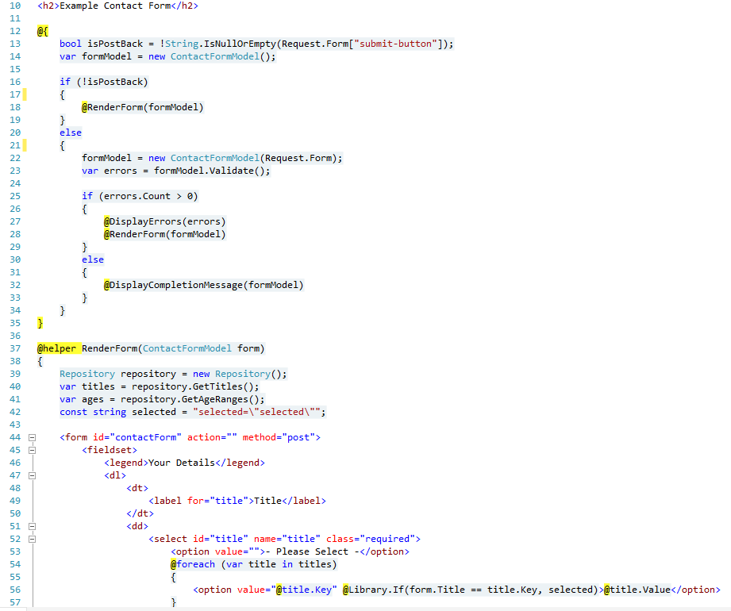
Task: Collapse the dd block on line 51
Action: pos(33,527)
